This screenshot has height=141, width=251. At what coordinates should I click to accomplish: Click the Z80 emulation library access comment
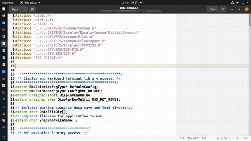pyautogui.click(x=53, y=133)
